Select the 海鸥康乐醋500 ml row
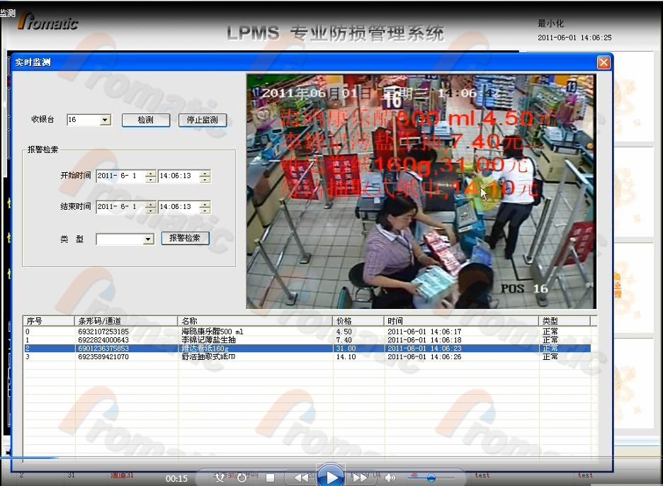This screenshot has width=663, height=486. (212, 332)
